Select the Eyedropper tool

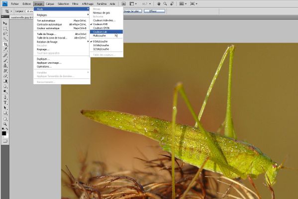[5, 49]
